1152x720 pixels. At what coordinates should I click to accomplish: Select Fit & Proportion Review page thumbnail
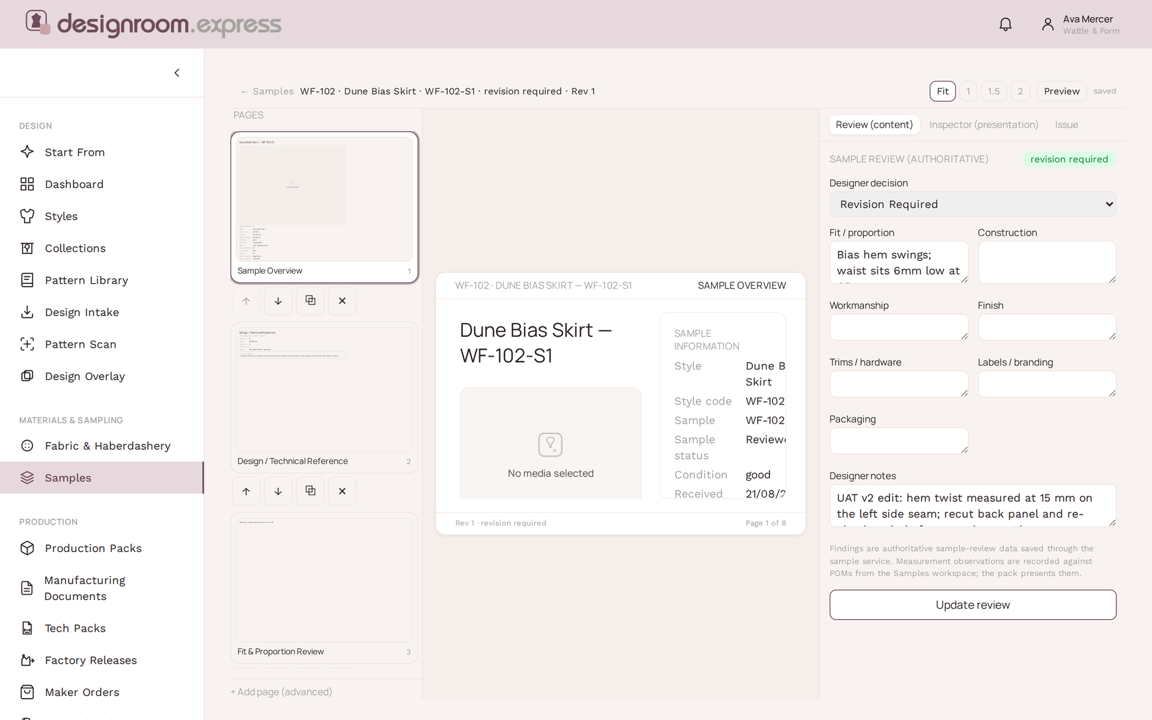coord(324,588)
